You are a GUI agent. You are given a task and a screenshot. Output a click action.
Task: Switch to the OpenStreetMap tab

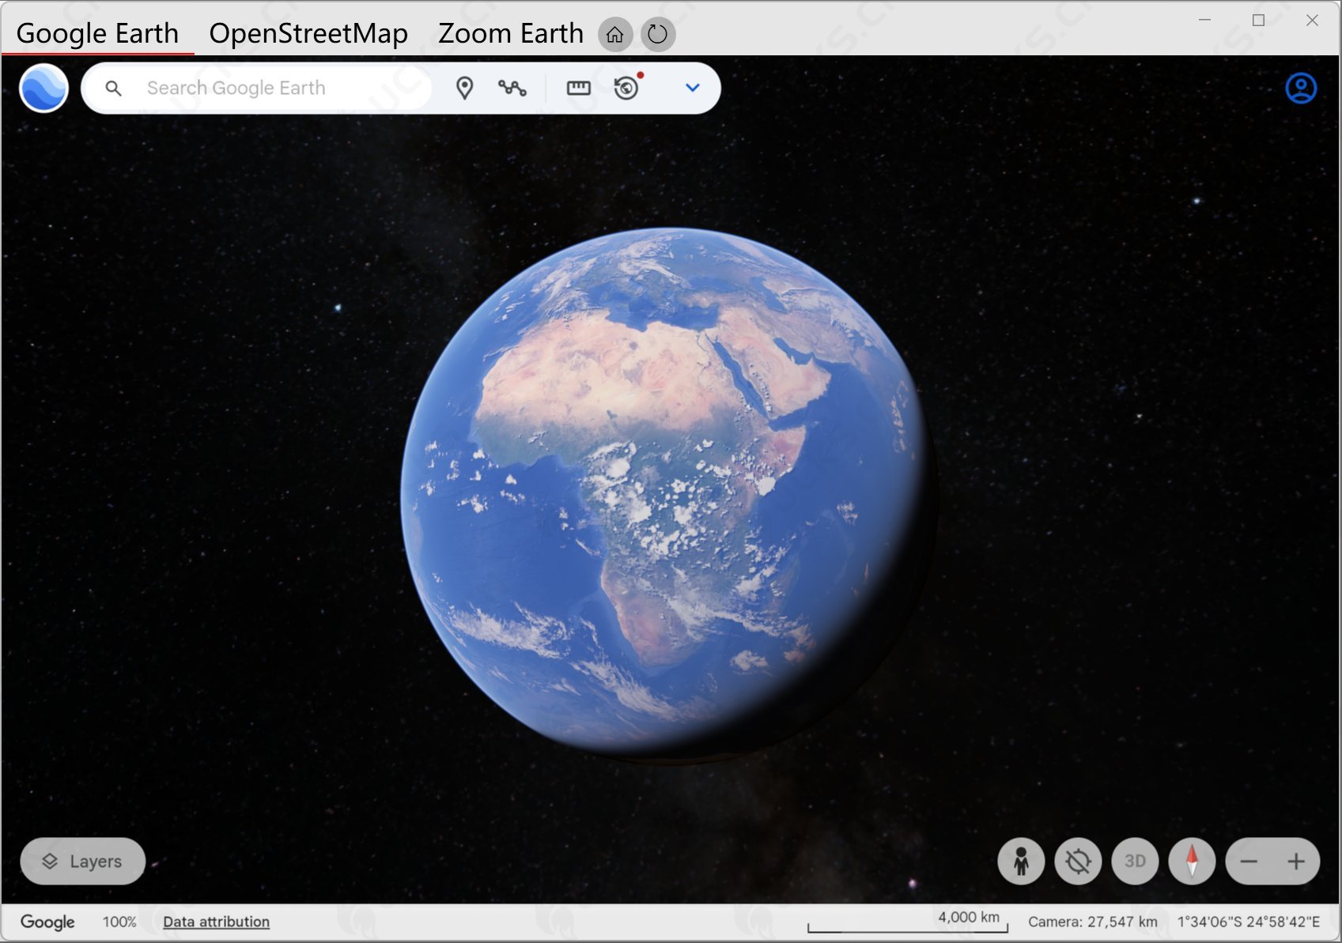point(308,33)
